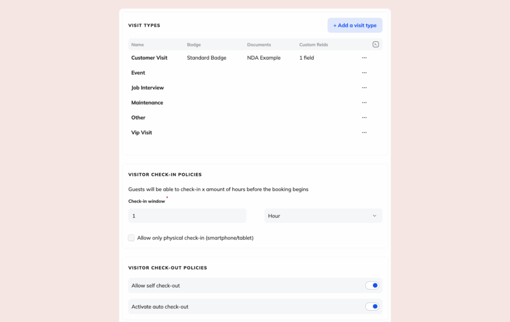Open the actions menu for Job Interview
Viewport: 510px width, 322px height.
364,87
